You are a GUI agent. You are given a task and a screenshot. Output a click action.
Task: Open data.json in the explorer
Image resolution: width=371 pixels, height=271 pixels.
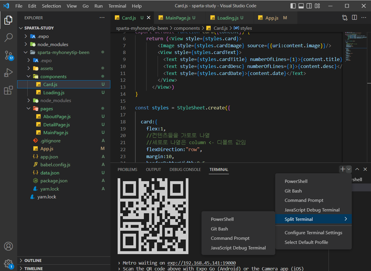[64, 173]
